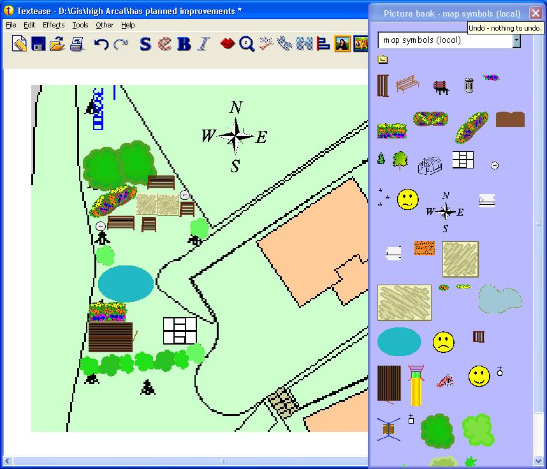Click the magnifier zoom icon

(247, 44)
